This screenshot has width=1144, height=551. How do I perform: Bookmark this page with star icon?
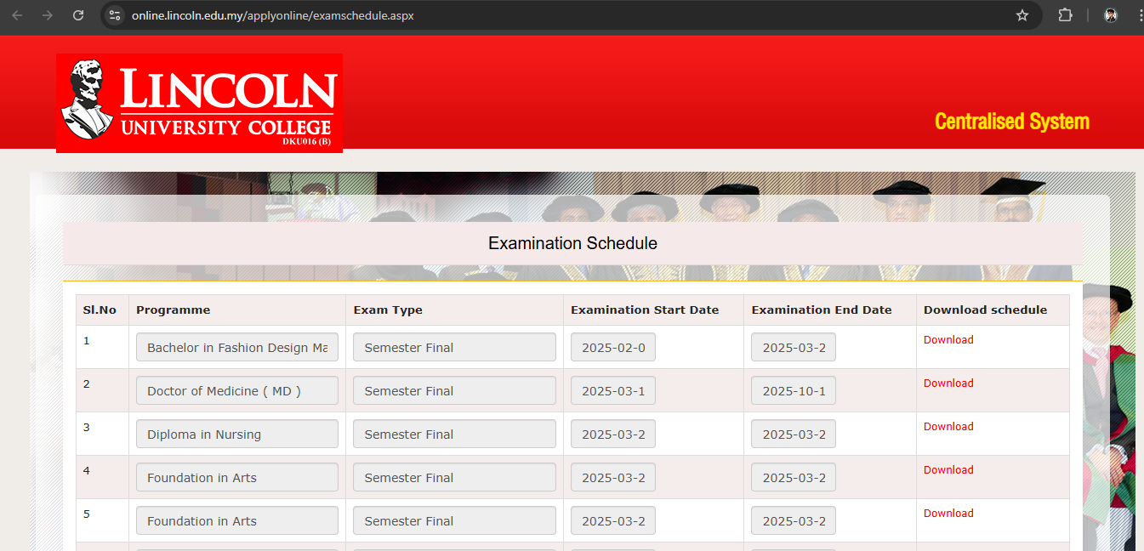coord(1022,15)
